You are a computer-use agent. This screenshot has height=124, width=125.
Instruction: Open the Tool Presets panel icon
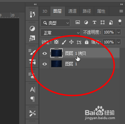coord(33,113)
